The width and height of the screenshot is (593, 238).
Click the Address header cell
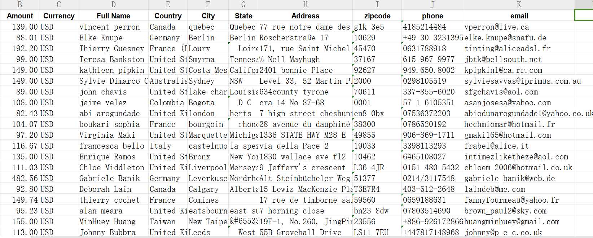pos(305,16)
